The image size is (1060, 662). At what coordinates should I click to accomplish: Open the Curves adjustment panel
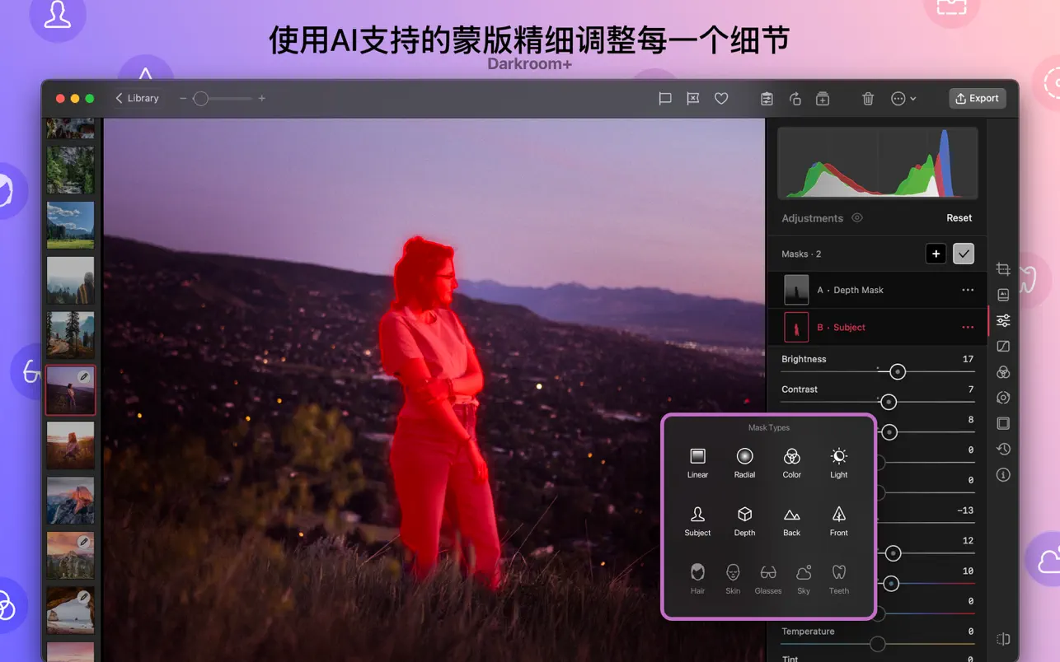tap(1002, 346)
